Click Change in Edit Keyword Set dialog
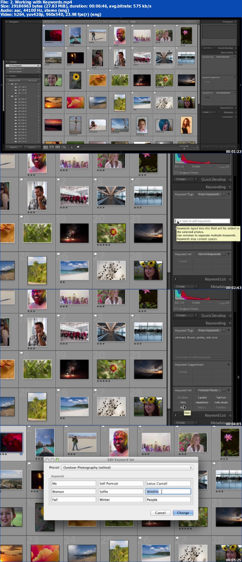Image resolution: width=242 pixels, height=562 pixels. click(183, 513)
